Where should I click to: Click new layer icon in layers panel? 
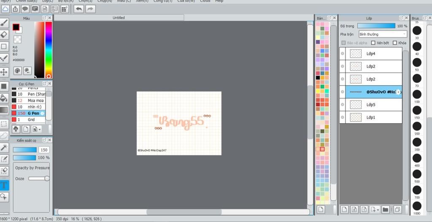pos(344,210)
